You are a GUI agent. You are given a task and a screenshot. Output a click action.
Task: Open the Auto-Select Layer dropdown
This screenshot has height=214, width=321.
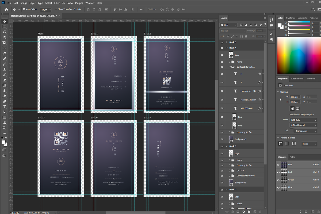coord(46,9)
